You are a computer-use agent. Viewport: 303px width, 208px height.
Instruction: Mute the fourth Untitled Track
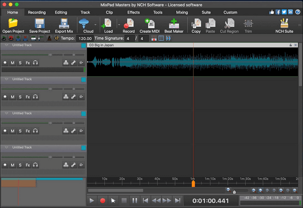pos(13,165)
